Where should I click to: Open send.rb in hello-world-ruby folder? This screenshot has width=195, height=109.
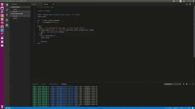(x=20, y=18)
